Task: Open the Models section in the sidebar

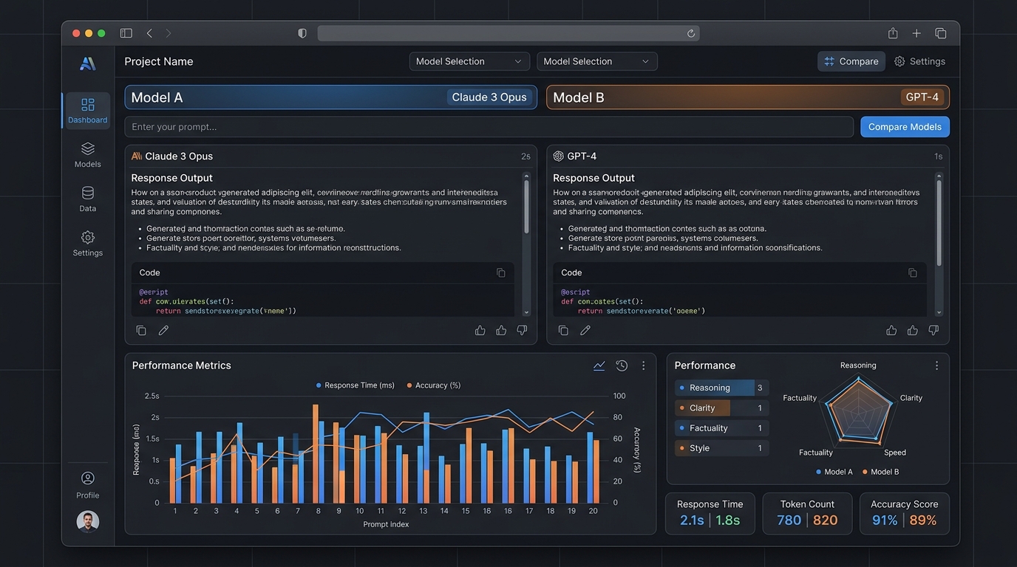Action: [87, 155]
